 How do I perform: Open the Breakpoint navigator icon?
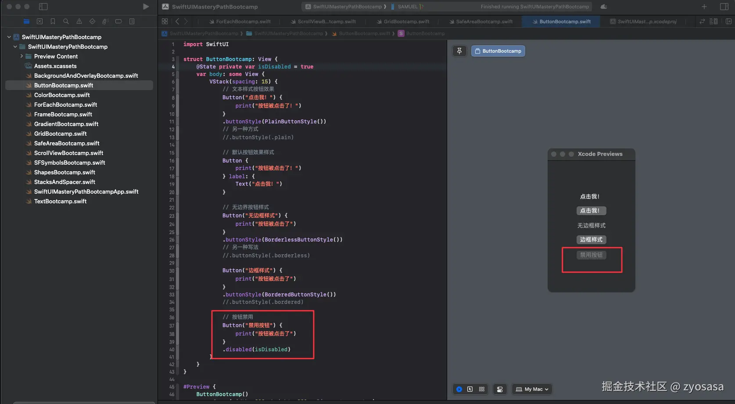pos(118,21)
